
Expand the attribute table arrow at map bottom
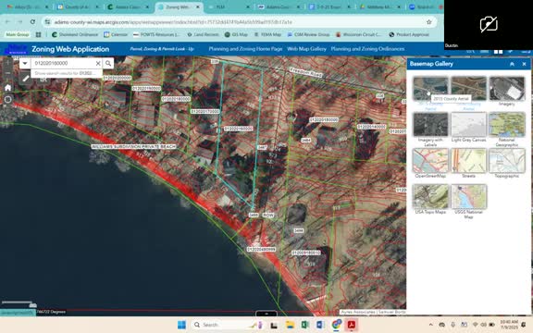[266, 314]
